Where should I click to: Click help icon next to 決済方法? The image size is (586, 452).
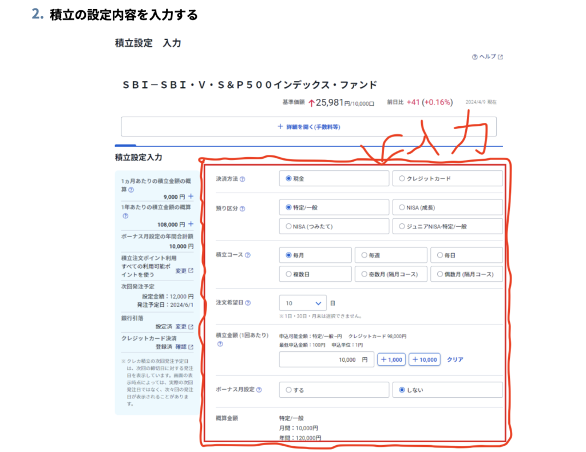point(243,179)
